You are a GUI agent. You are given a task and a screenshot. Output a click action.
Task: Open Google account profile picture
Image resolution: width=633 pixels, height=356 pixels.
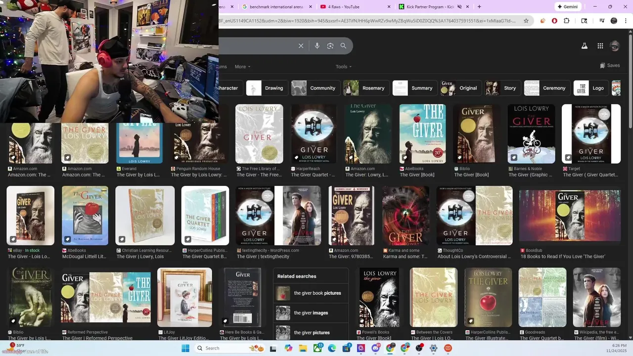coord(615,46)
